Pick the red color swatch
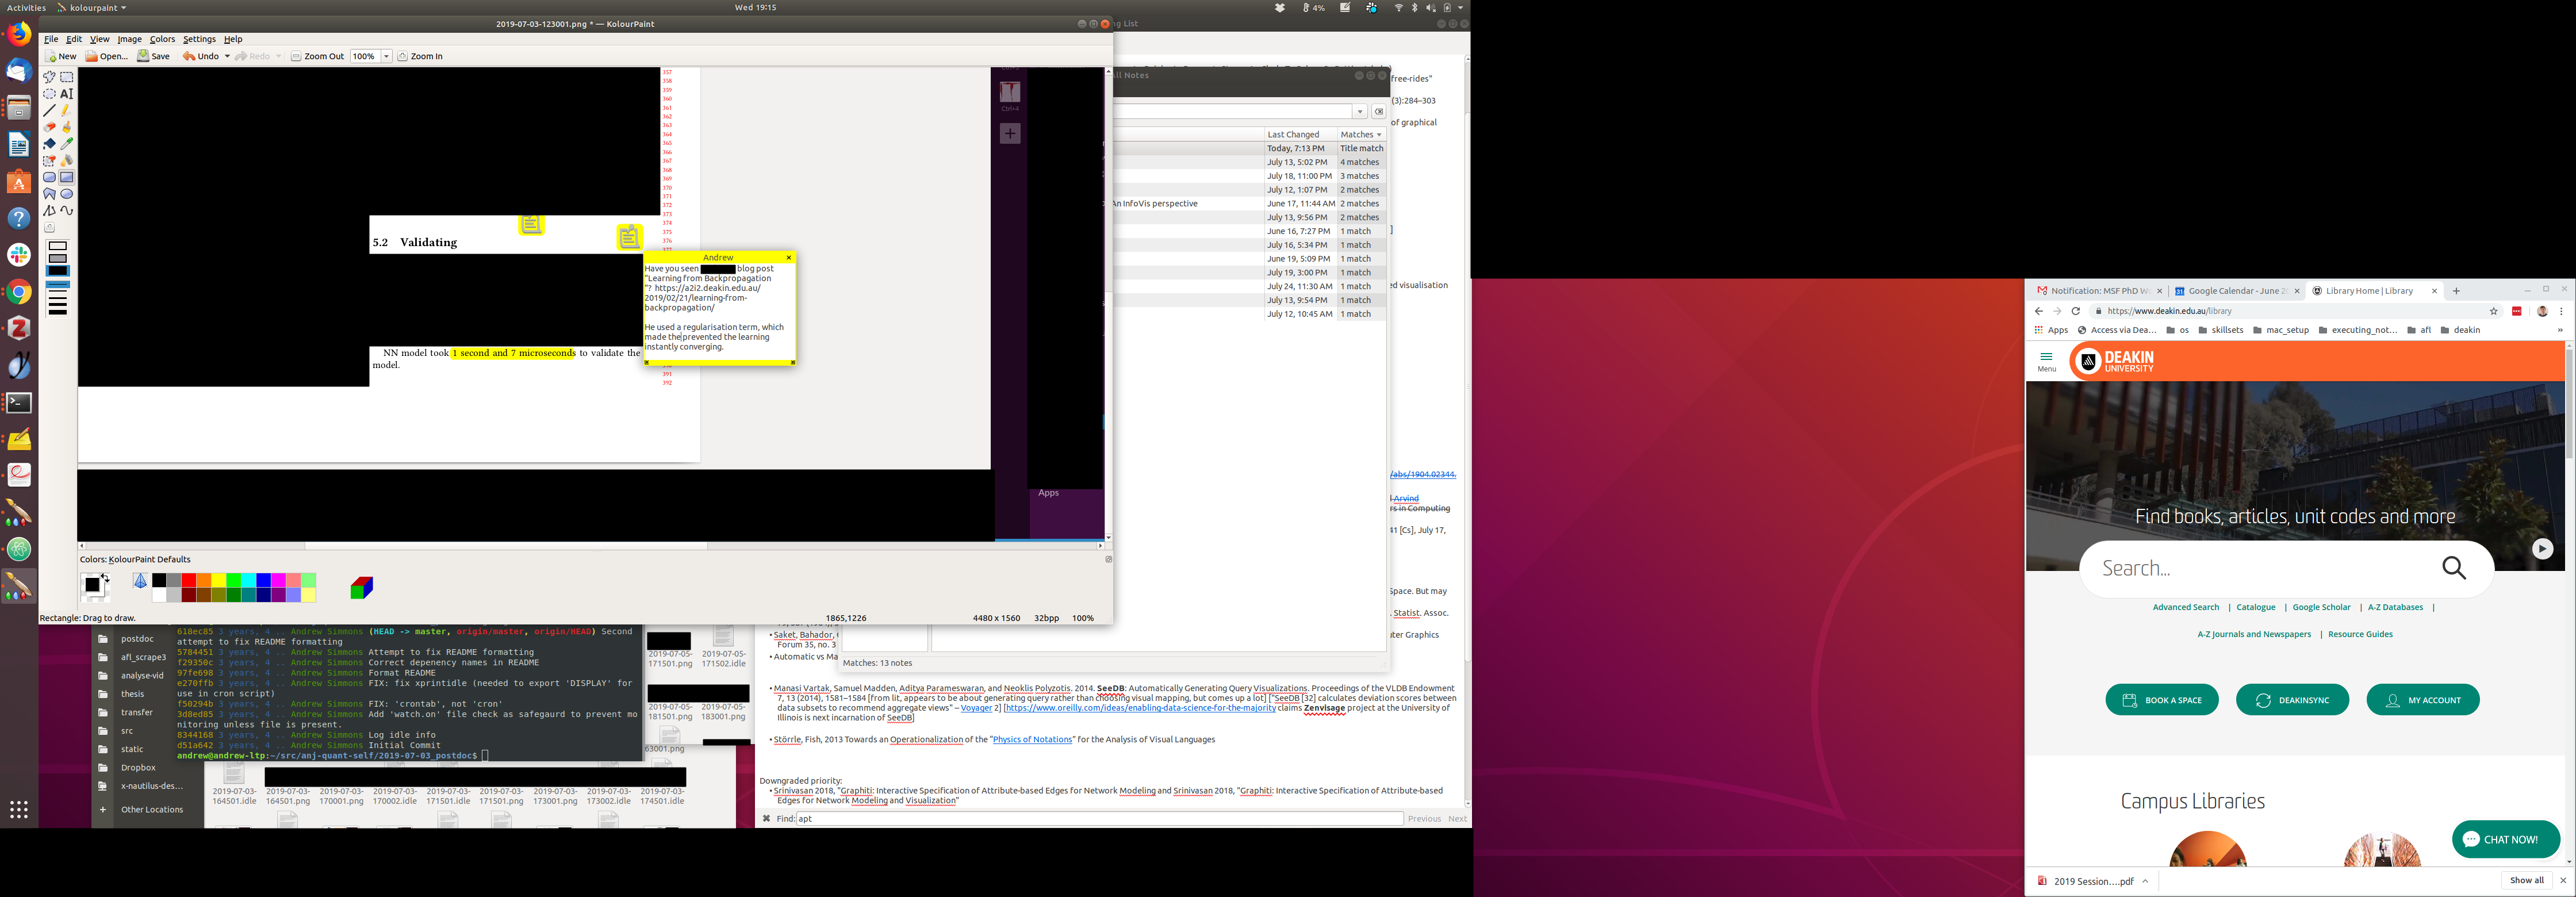Image resolution: width=2576 pixels, height=897 pixels. (188, 580)
